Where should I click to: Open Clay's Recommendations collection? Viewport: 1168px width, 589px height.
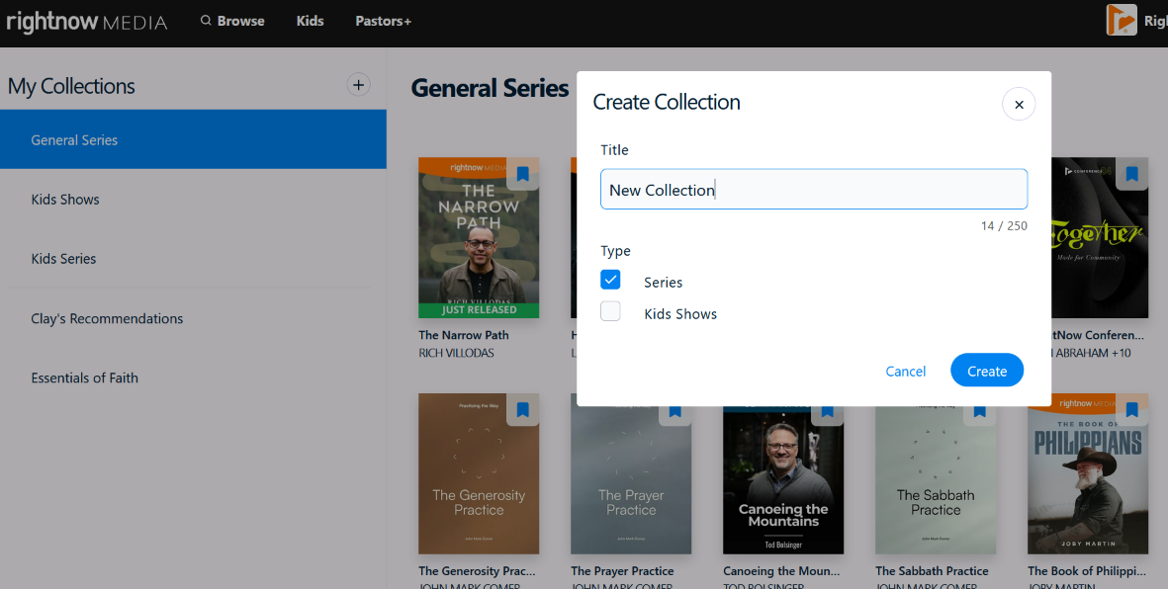[193, 318]
